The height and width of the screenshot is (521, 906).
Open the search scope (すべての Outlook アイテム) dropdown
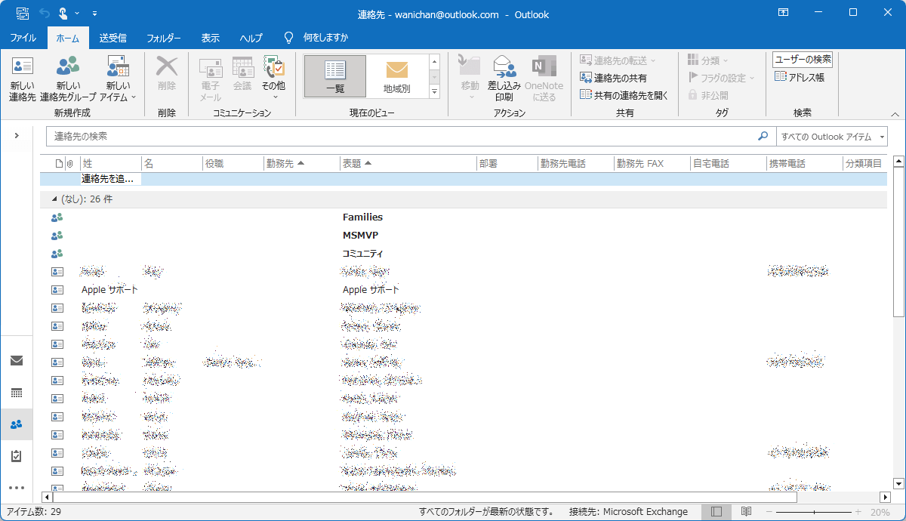(x=832, y=137)
